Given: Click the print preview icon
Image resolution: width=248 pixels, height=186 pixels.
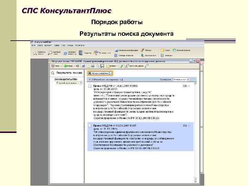Looking at the screenshot, I should (x=97, y=66).
